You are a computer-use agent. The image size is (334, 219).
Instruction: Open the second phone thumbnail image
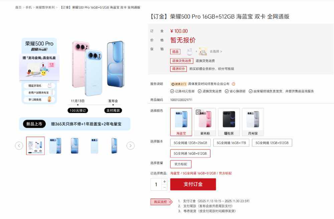click(x=55, y=146)
